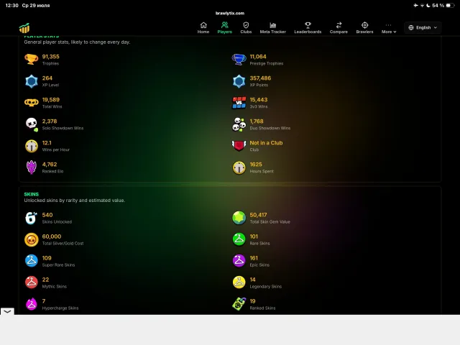Viewport: 460px width, 345px height.
Task: Click the 2,378 Solo Showdown wins value
Action: (x=50, y=121)
